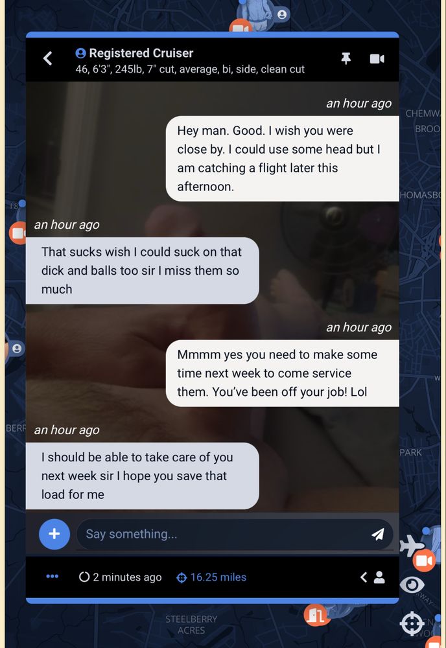Go back using the left arrow

(x=48, y=58)
